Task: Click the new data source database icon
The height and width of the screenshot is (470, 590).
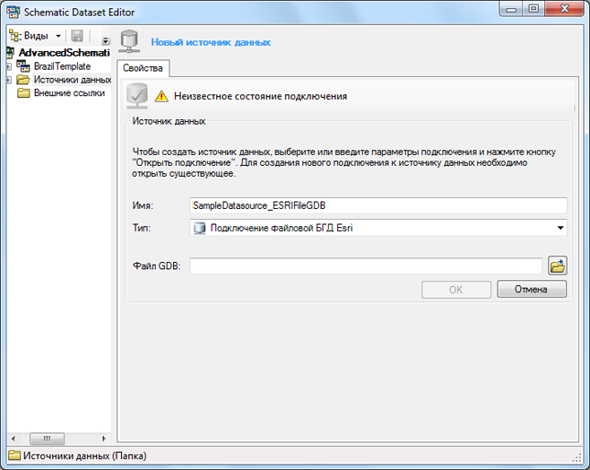Action: point(130,41)
